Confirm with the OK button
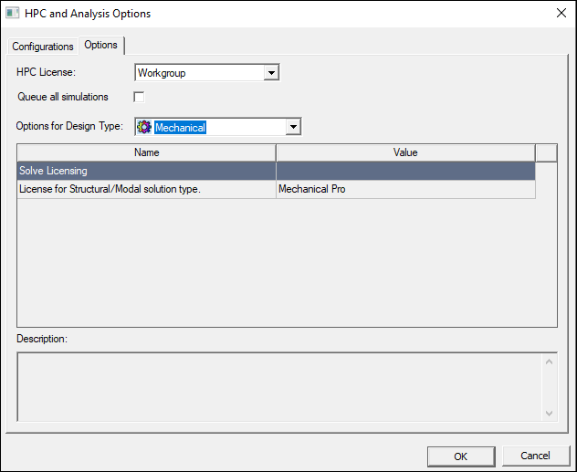The height and width of the screenshot is (472, 577). click(461, 456)
